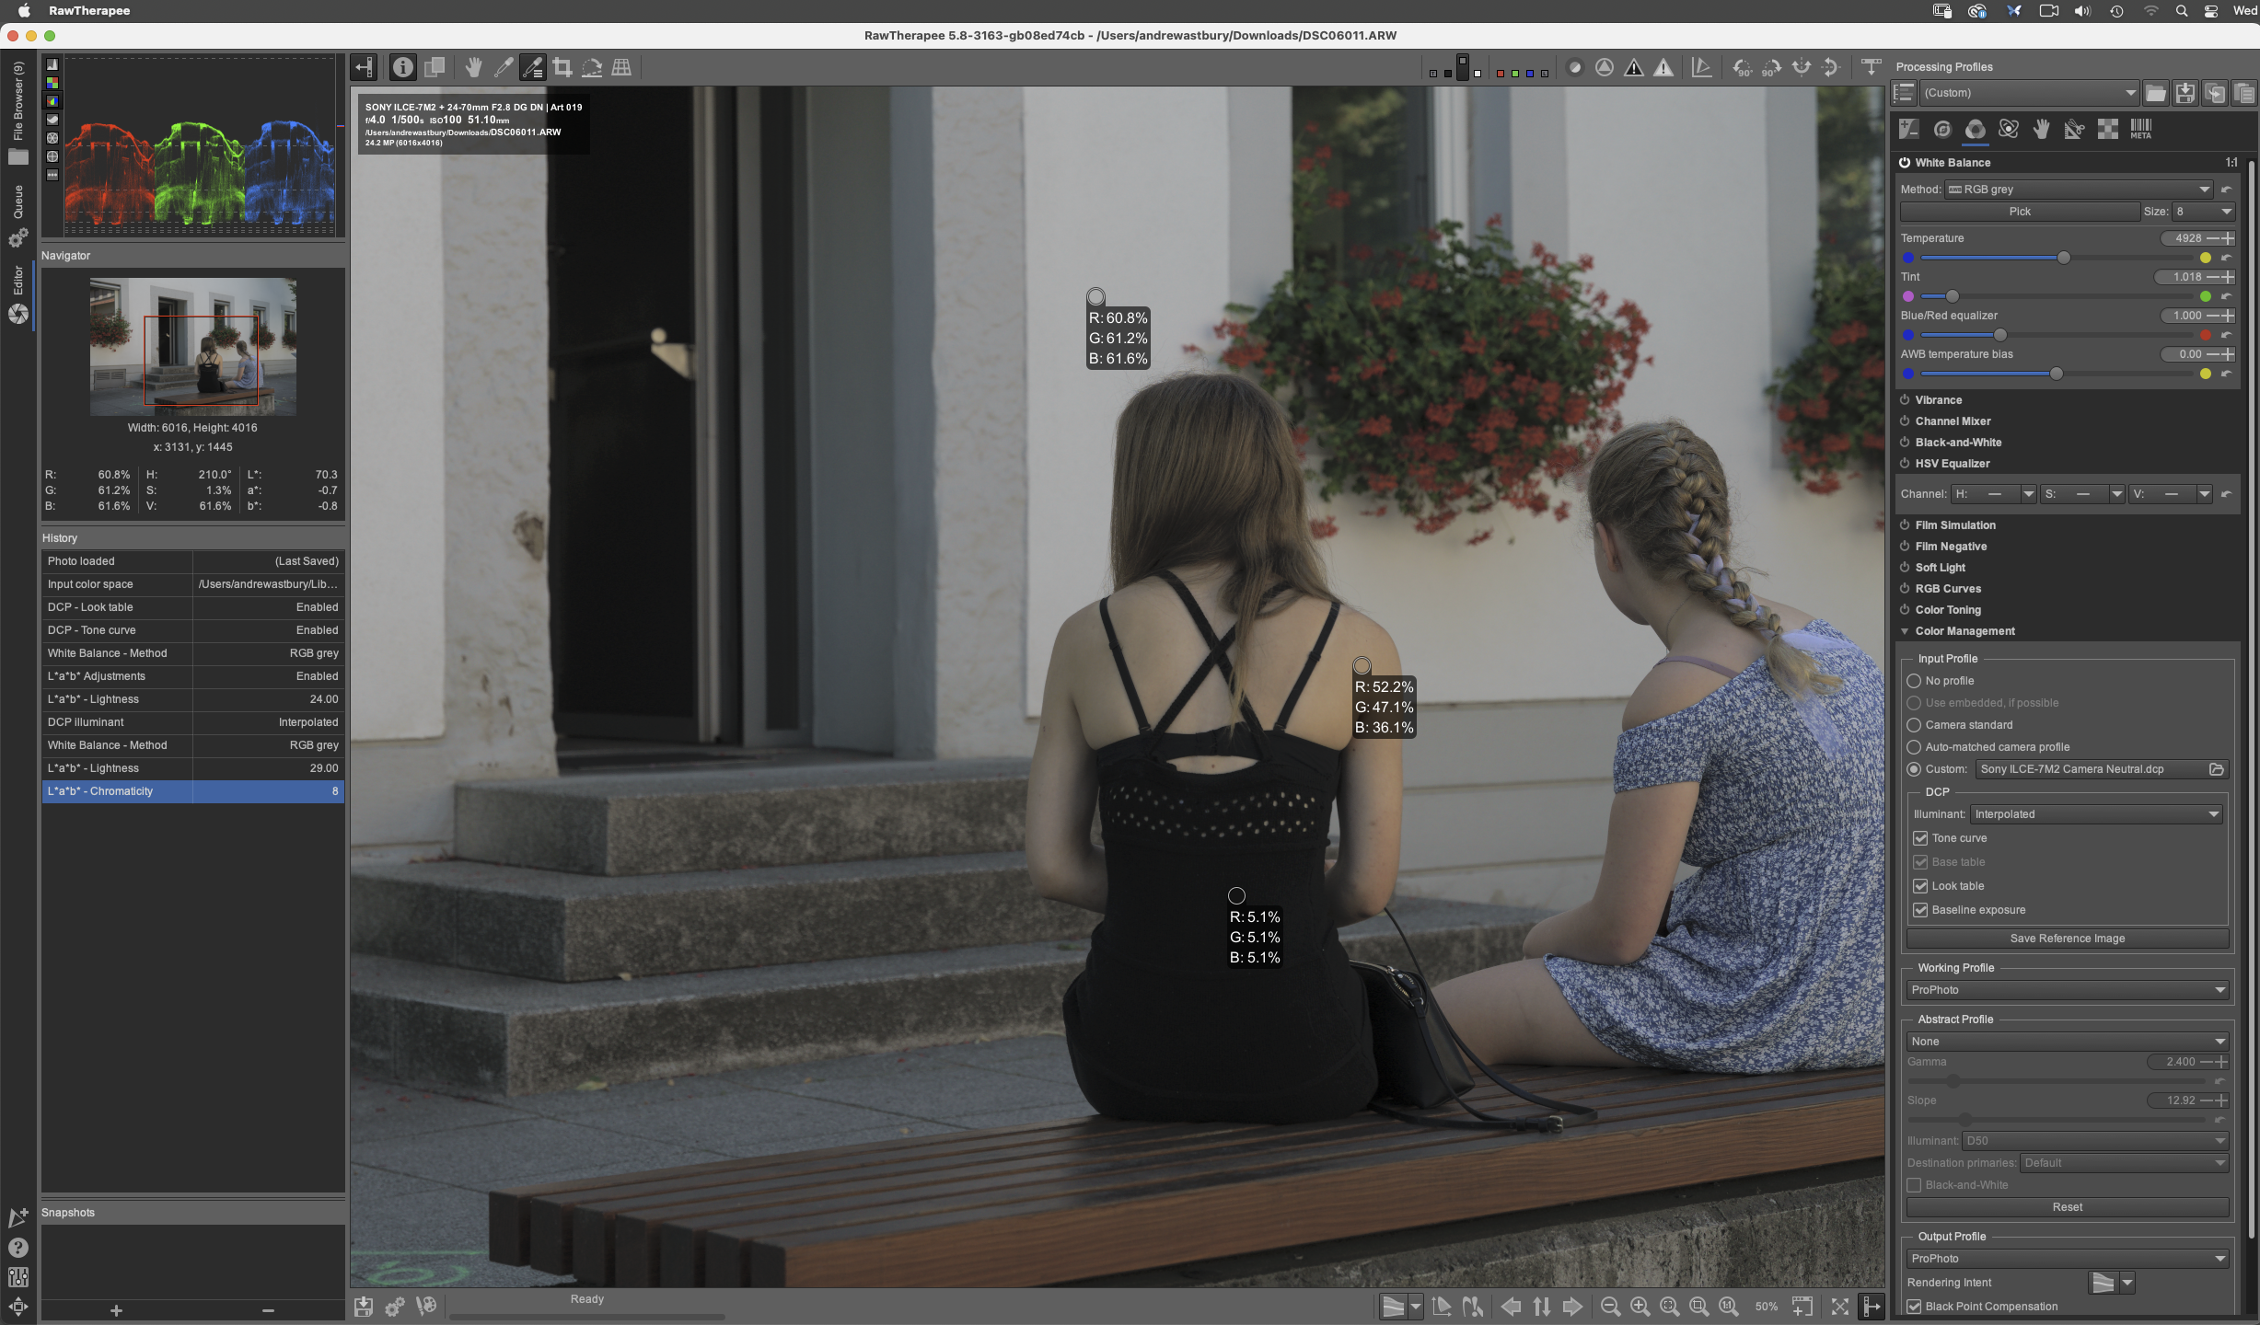Uncheck the DCP Tone curve checkbox
The image size is (2260, 1325).
pos(1920,838)
